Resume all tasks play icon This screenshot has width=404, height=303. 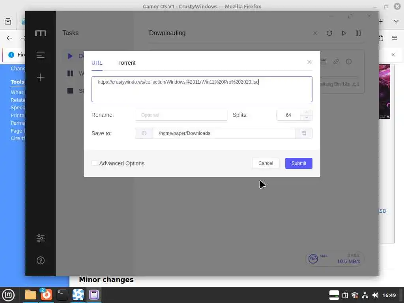344,33
